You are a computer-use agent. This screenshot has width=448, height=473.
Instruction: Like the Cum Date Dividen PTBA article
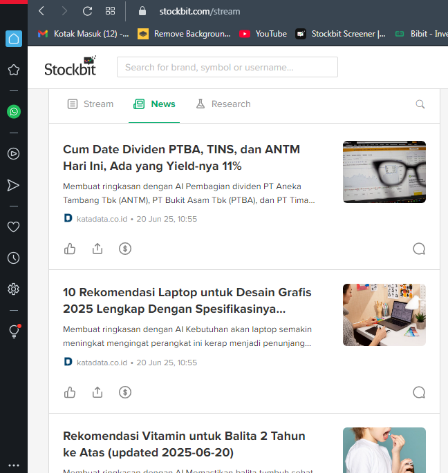(70, 249)
